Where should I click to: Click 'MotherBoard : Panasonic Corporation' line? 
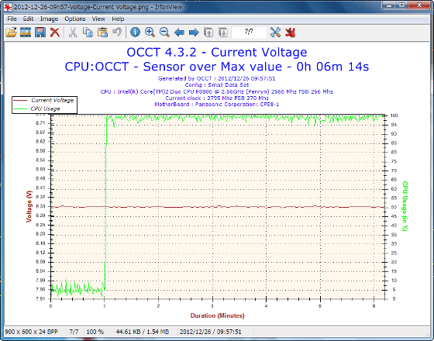(x=217, y=105)
